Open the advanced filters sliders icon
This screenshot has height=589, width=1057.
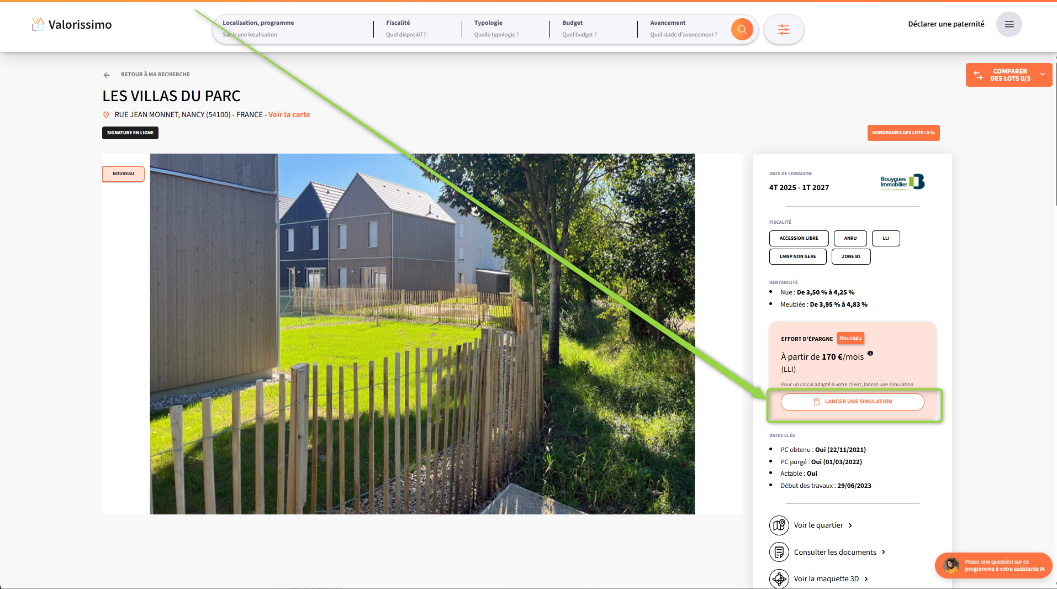coord(783,29)
